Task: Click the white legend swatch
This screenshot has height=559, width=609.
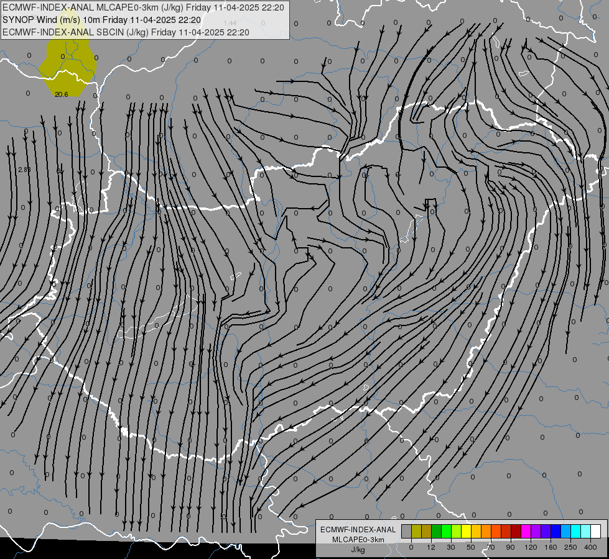Action: (x=596, y=531)
